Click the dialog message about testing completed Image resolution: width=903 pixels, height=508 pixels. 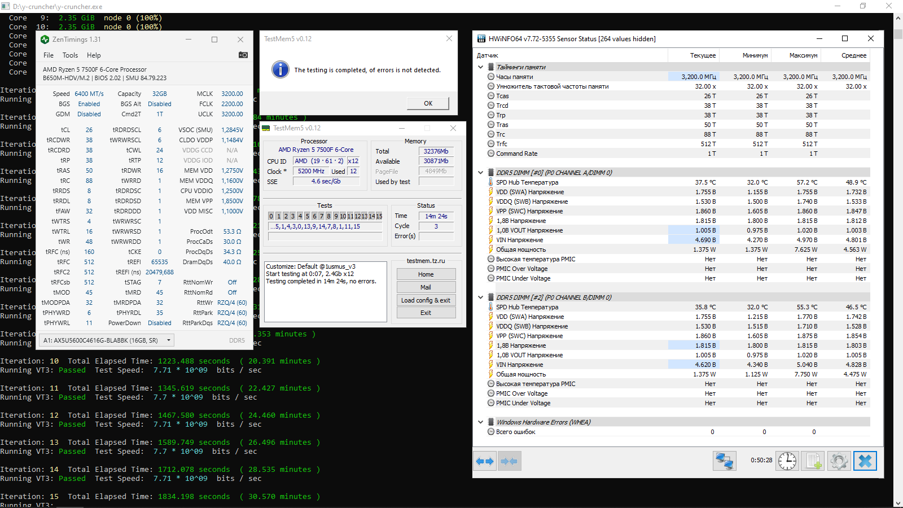[367, 70]
